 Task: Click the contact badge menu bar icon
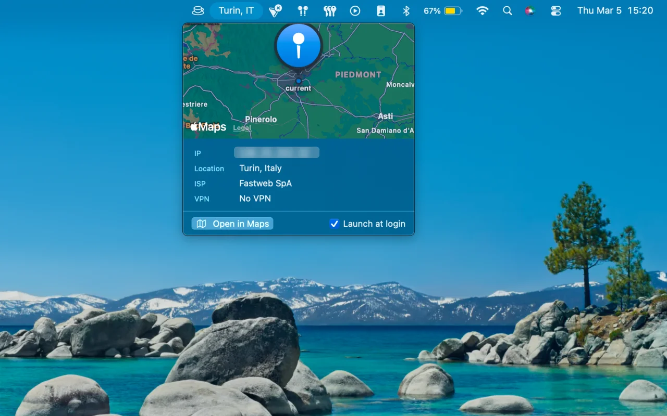click(x=381, y=10)
